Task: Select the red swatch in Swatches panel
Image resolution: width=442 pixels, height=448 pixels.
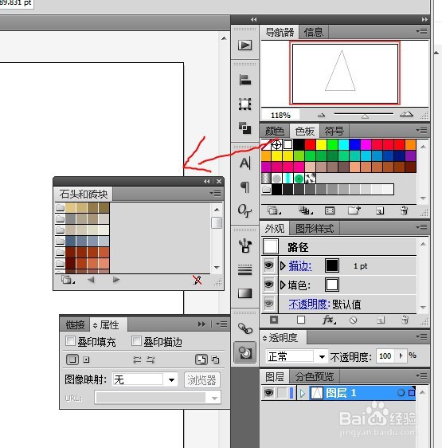Action: [310, 144]
